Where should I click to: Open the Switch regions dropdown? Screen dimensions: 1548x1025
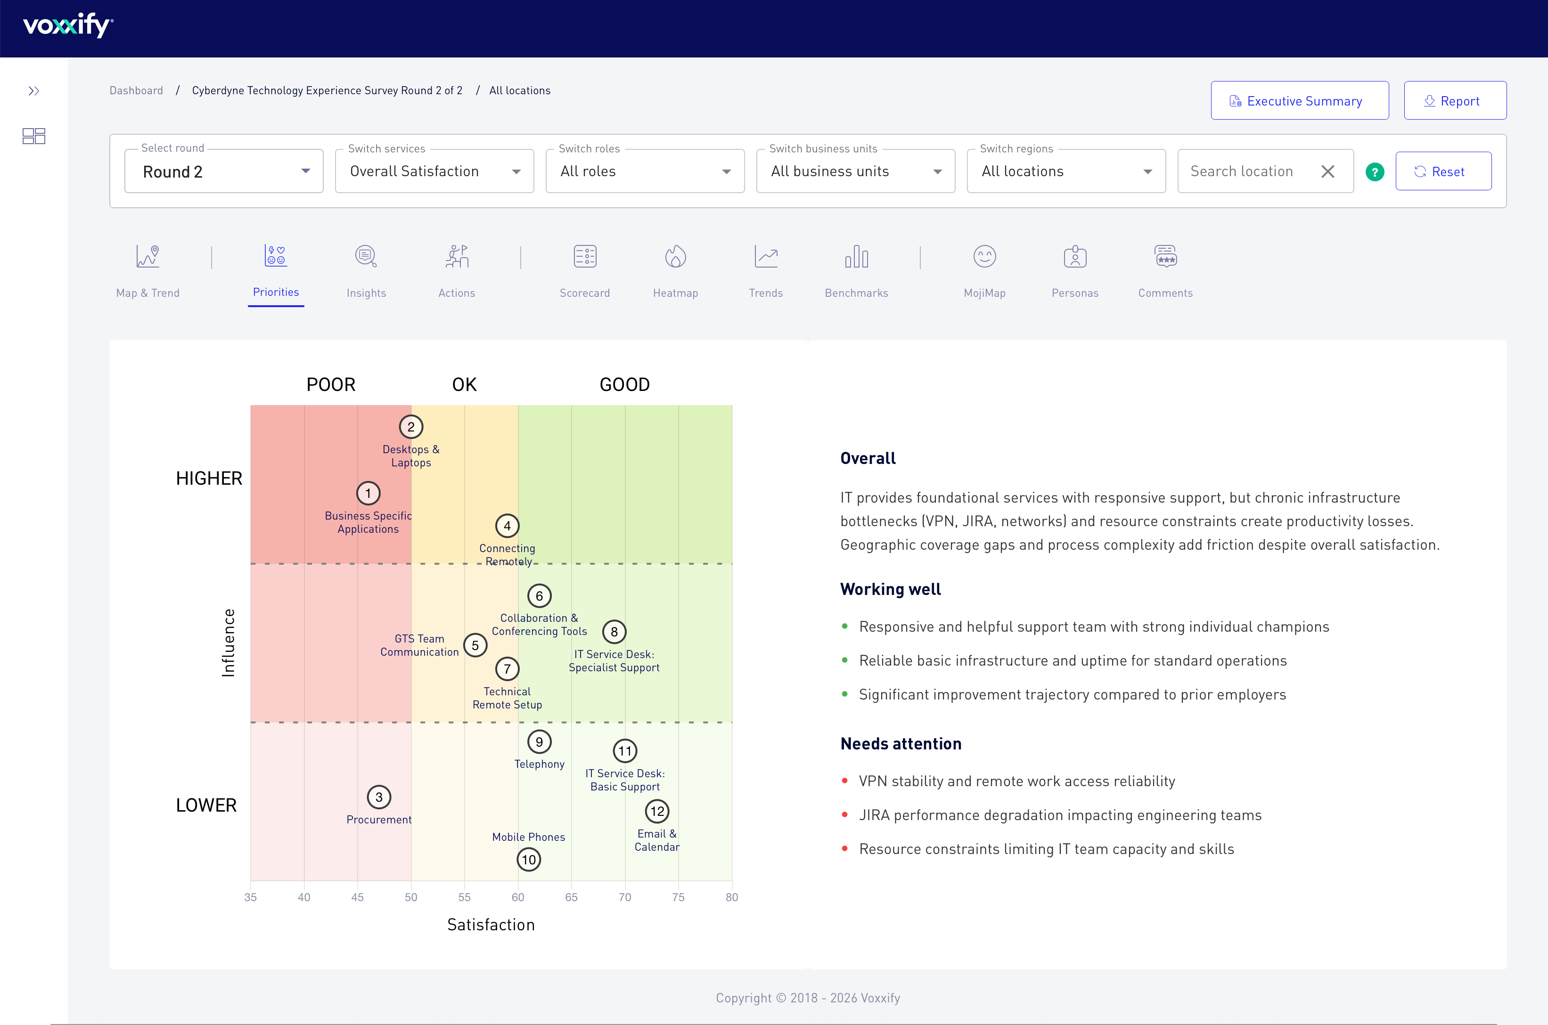pyautogui.click(x=1065, y=172)
